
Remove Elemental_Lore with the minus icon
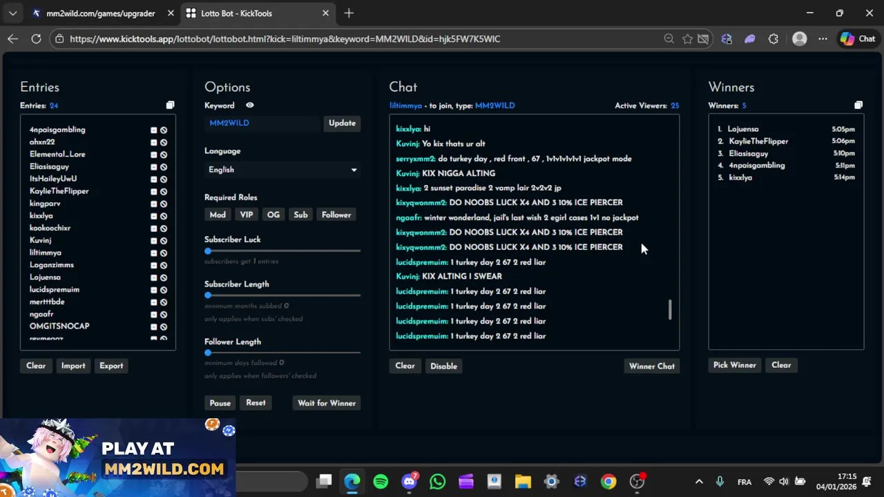[153, 155]
